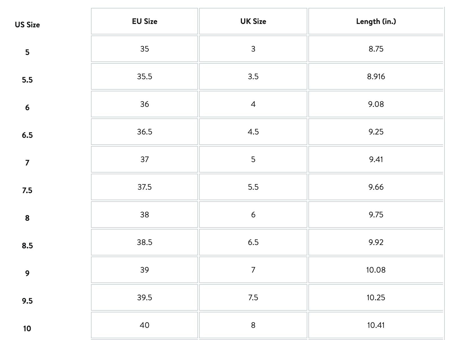
Task: Select the EU size 36.5 cell
Action: tap(144, 132)
